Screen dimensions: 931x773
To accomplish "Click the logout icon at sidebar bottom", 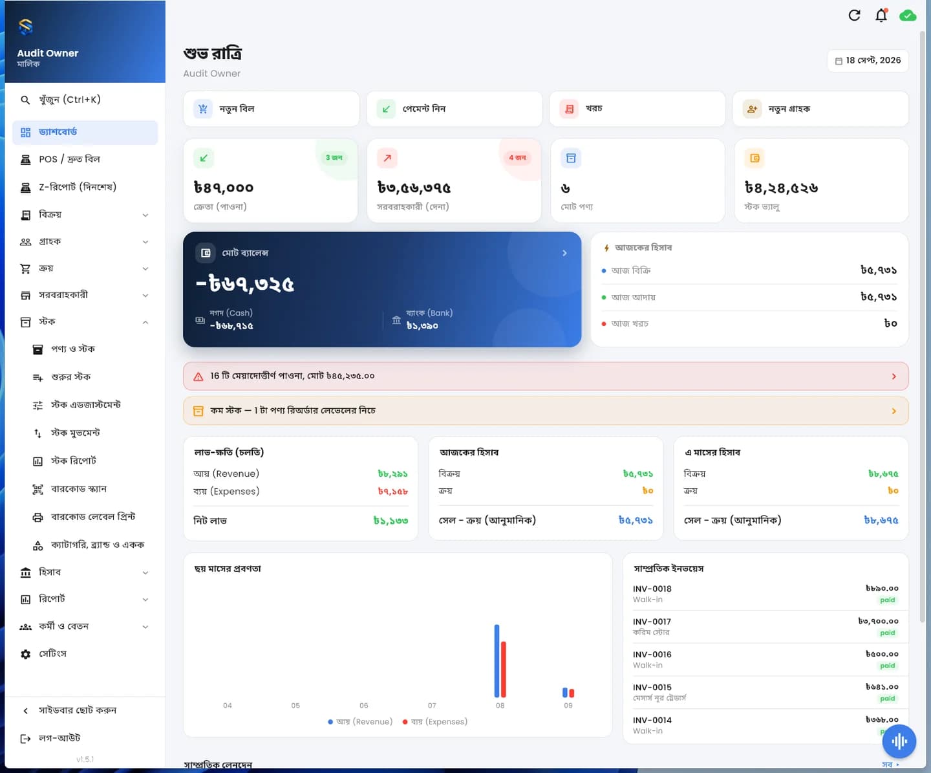I will click(25, 738).
